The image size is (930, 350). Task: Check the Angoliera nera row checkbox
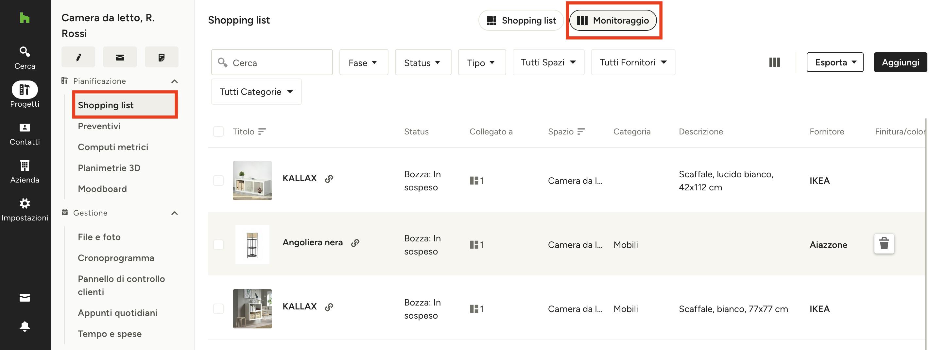tap(218, 245)
